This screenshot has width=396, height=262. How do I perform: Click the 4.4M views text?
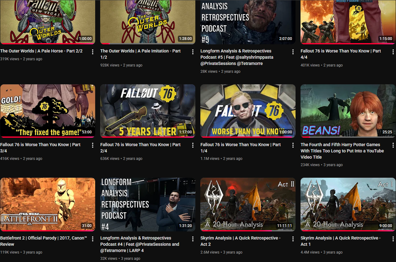[310, 252]
